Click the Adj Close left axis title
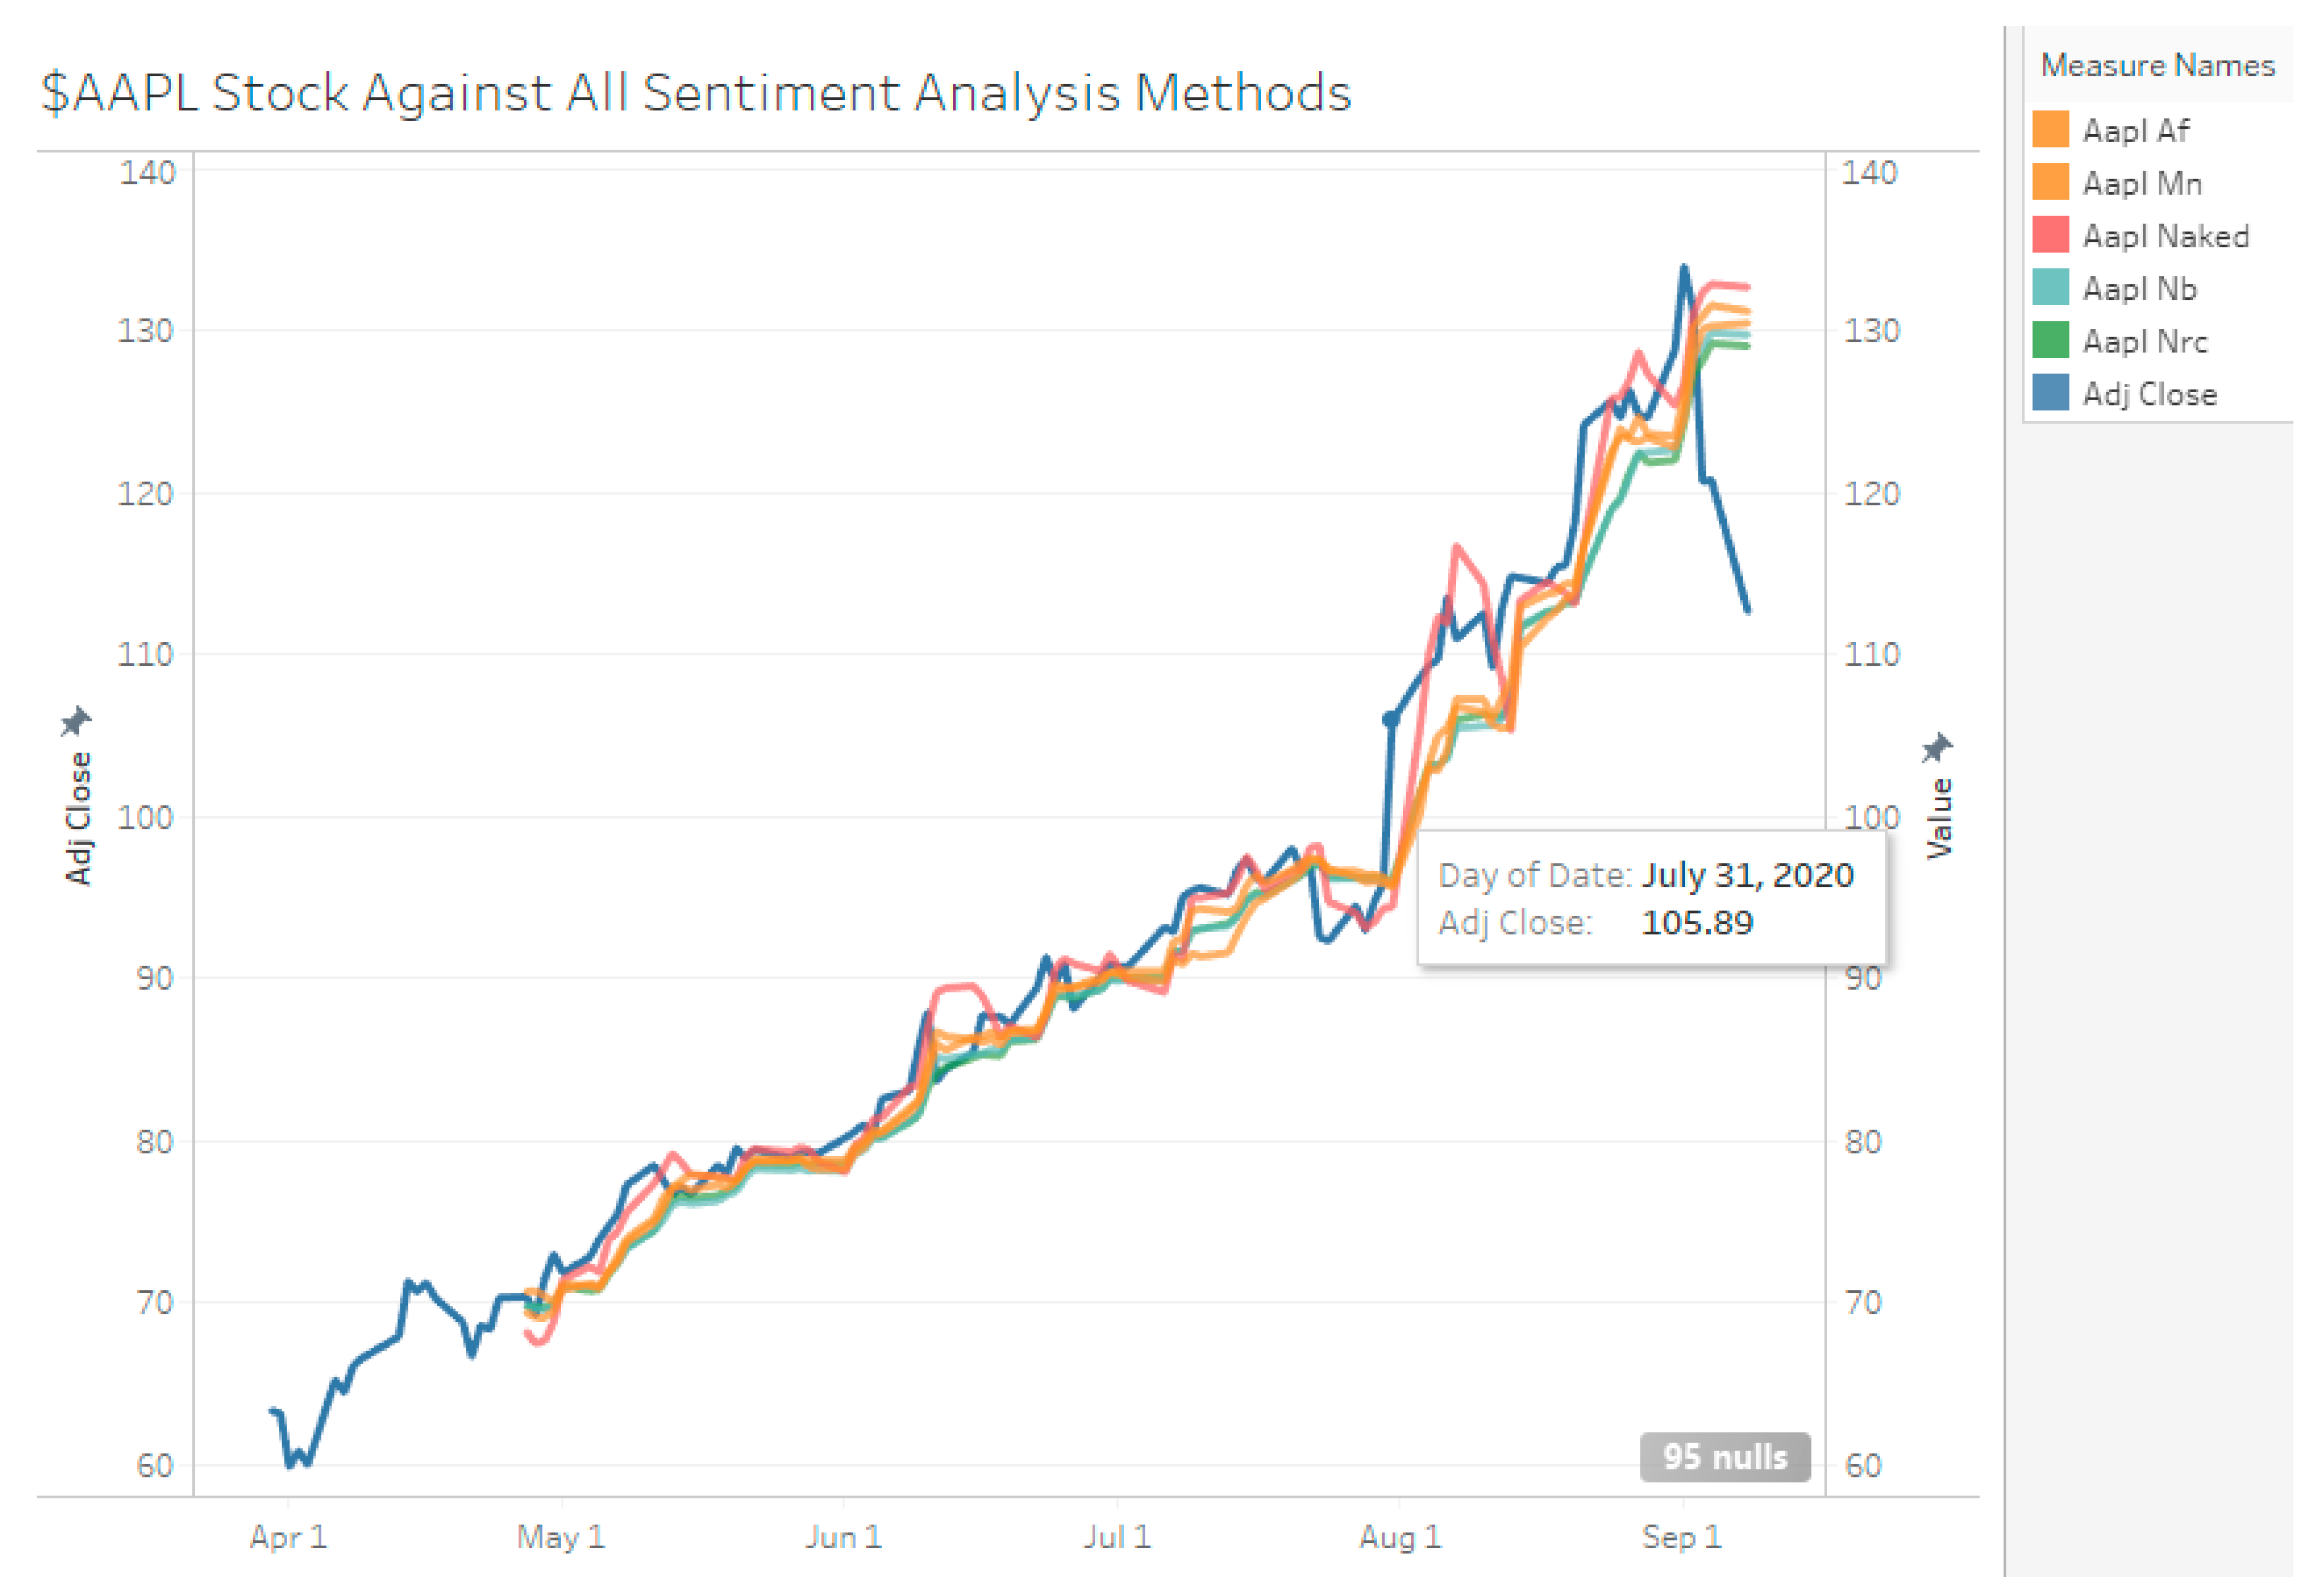This screenshot has width=2324, height=1589. pyautogui.click(x=78, y=819)
